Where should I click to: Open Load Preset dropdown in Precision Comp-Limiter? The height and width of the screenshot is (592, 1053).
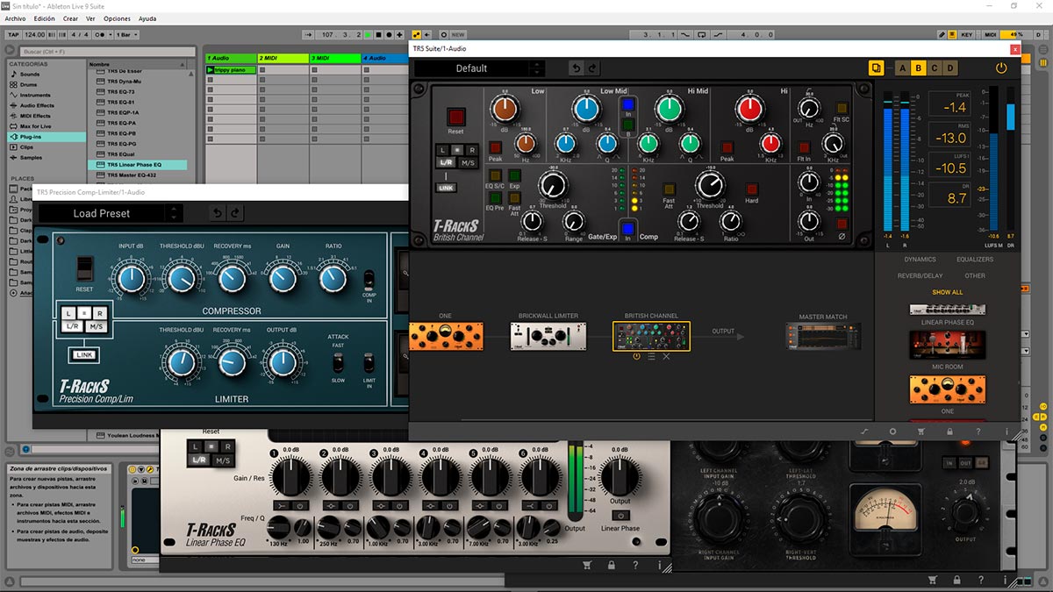pos(102,213)
